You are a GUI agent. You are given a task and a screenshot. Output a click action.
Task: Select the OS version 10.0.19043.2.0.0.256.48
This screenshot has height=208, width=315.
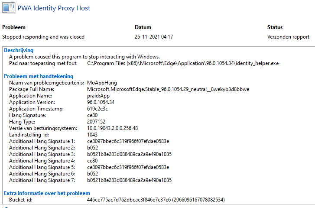point(113,128)
